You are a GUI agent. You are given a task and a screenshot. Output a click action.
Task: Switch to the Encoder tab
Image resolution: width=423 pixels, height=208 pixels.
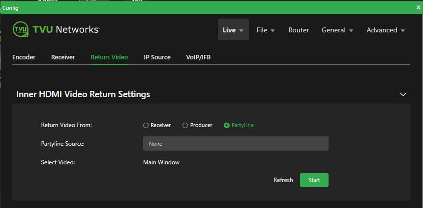click(24, 57)
